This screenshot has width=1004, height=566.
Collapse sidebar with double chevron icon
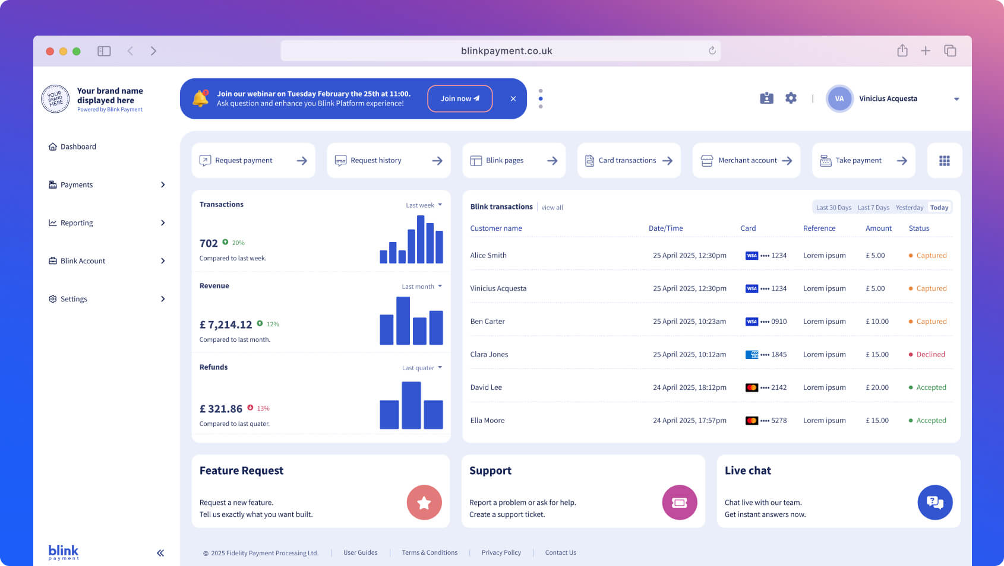click(x=160, y=553)
